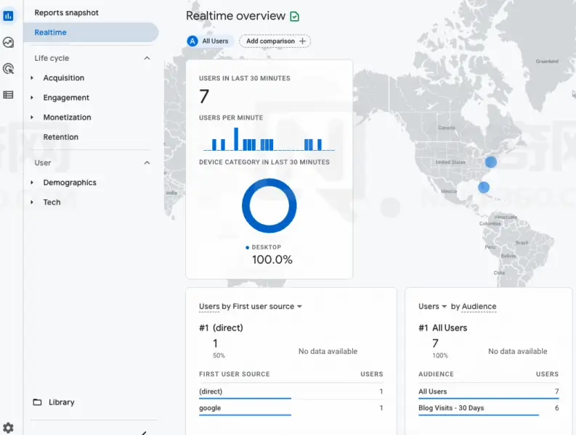Image resolution: width=576 pixels, height=435 pixels.
Task: Click the Realtime overview title
Action: 235,16
